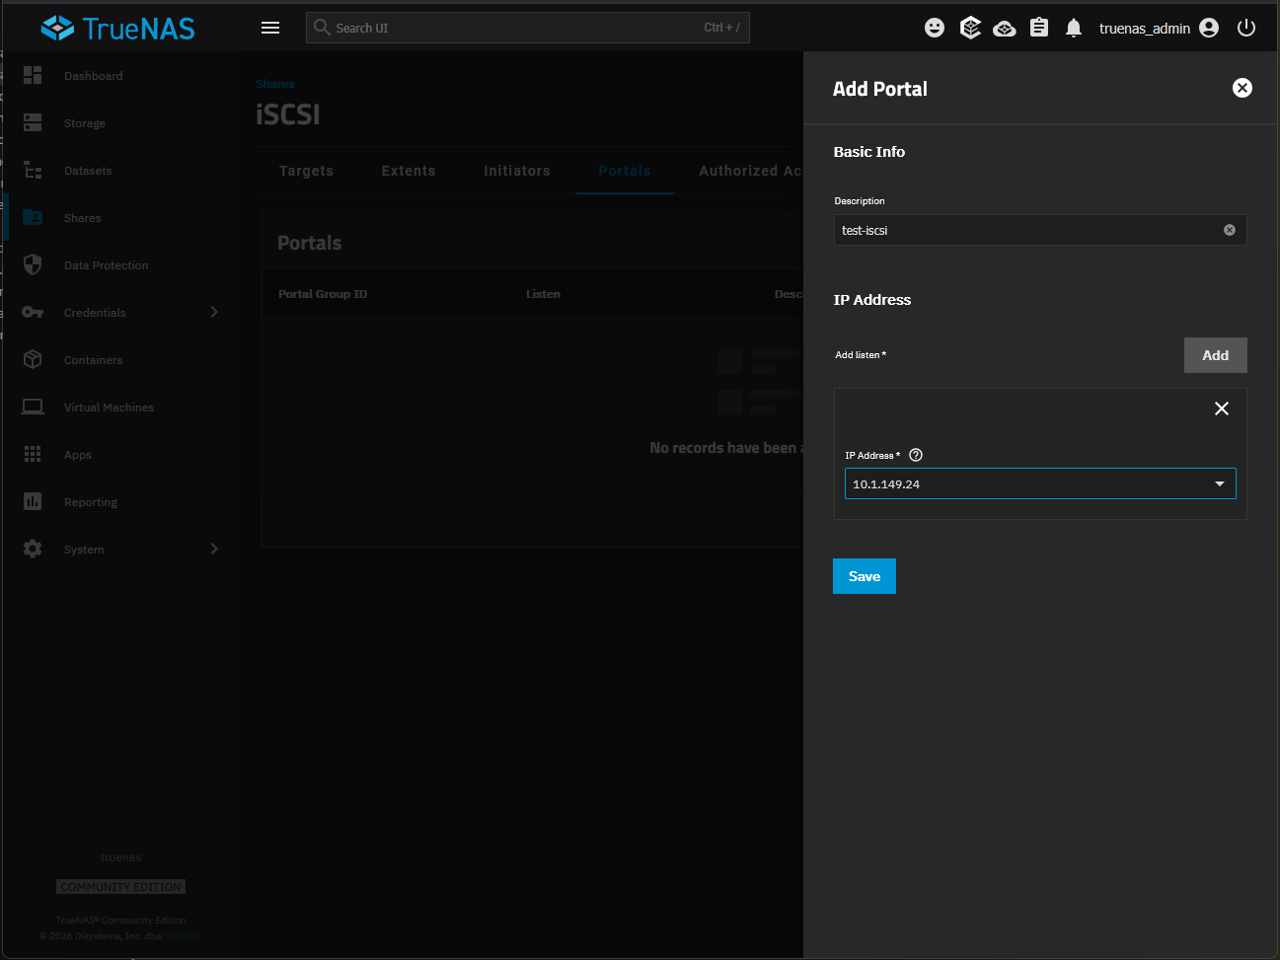Open Dashboard from the sidebar
This screenshot has width=1280, height=960.
coord(94,76)
